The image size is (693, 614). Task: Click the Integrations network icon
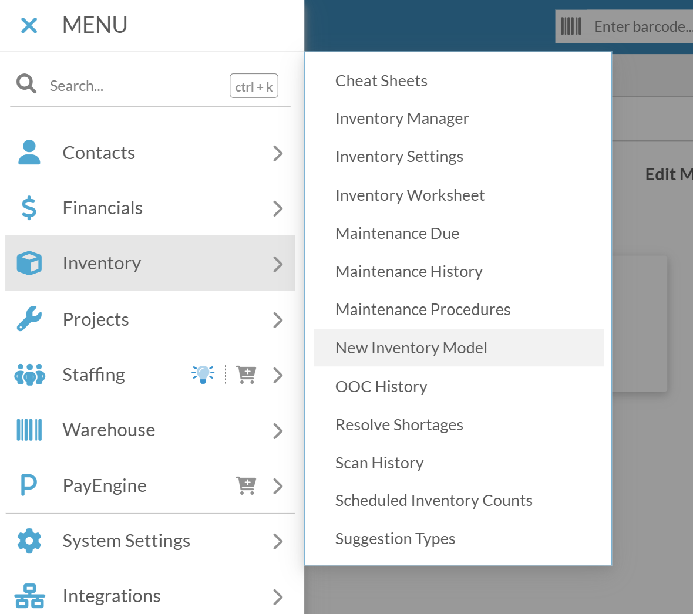tap(29, 596)
